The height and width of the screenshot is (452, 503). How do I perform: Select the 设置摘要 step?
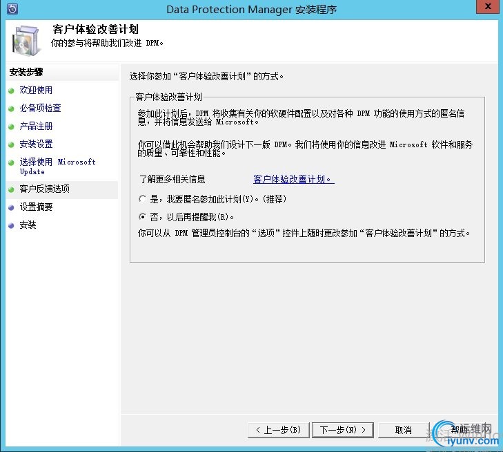(36, 207)
